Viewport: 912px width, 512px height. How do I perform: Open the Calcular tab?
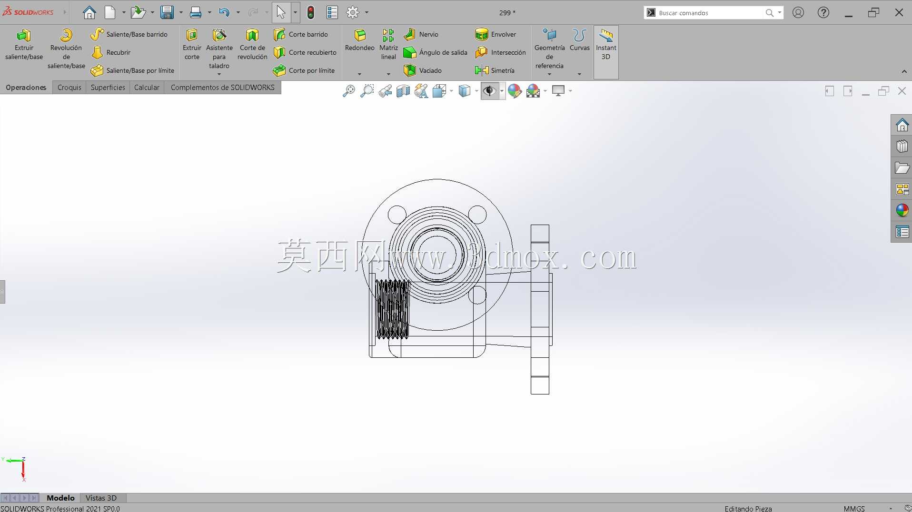[147, 88]
